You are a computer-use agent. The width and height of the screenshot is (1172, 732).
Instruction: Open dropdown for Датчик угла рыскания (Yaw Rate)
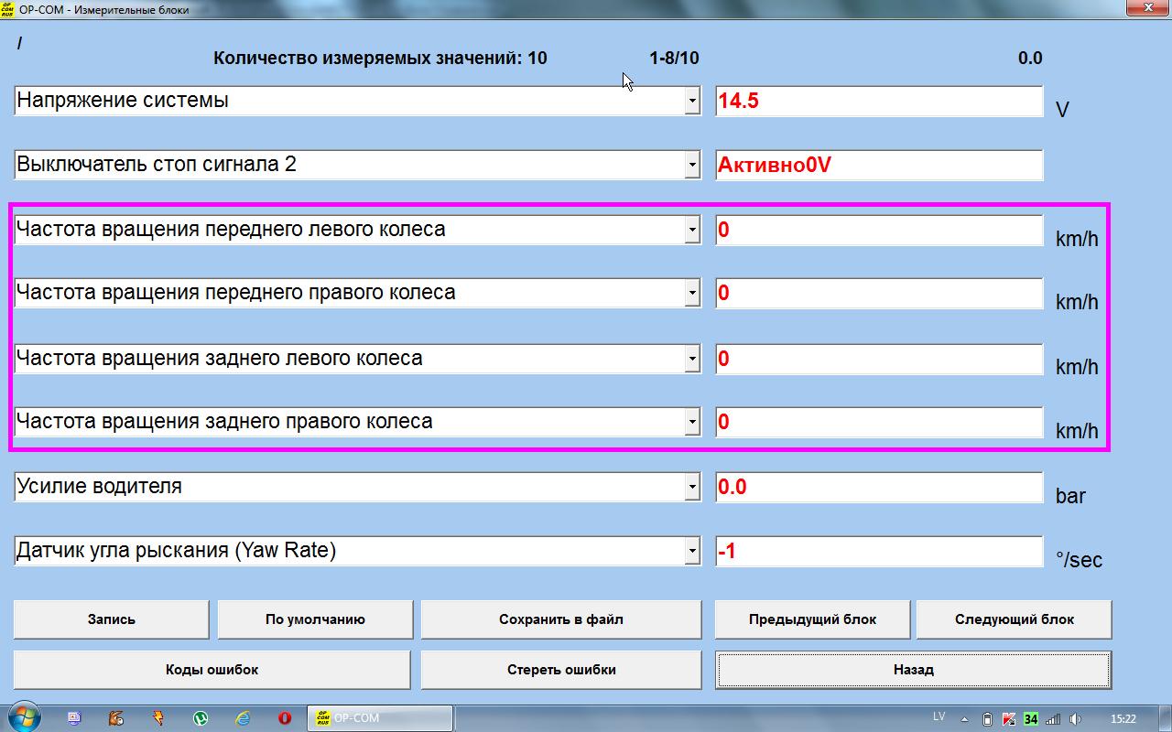pos(692,552)
